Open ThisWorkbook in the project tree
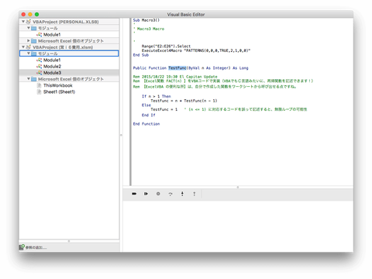The image size is (372, 279). [x=58, y=85]
